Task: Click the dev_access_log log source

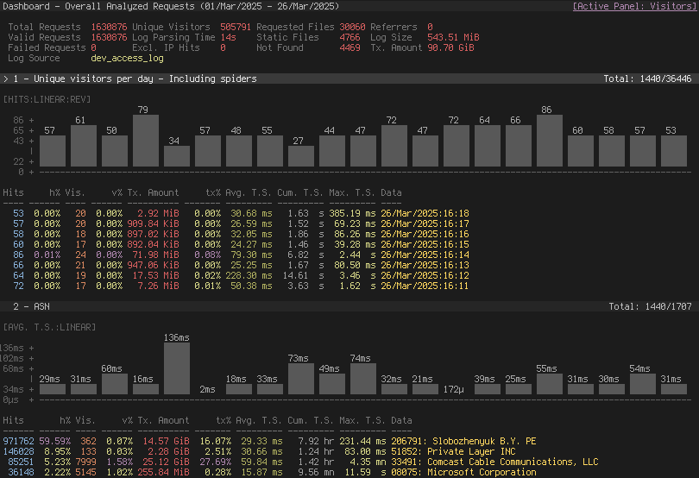Action: 127,59
